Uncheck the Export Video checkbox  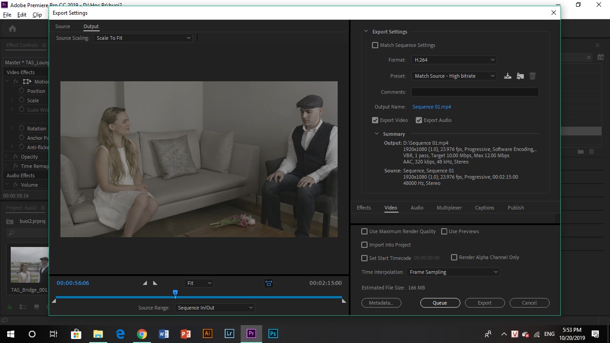pos(375,120)
